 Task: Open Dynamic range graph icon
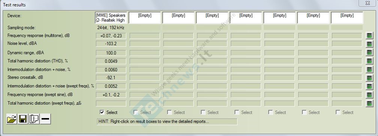click(x=369, y=53)
